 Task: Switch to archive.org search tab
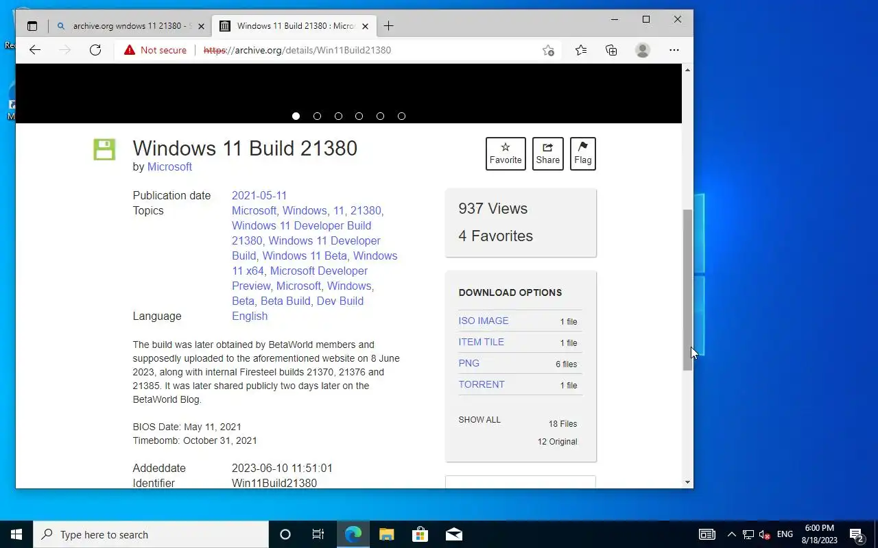(x=131, y=26)
